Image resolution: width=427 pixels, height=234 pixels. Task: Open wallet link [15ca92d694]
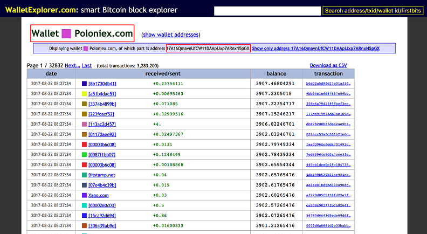coord(102,216)
